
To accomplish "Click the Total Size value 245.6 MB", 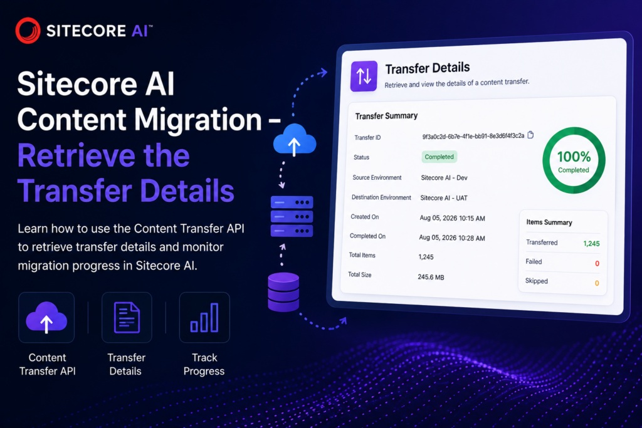I will pos(431,277).
